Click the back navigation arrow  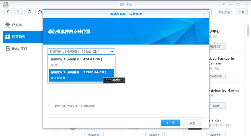(8, 12)
